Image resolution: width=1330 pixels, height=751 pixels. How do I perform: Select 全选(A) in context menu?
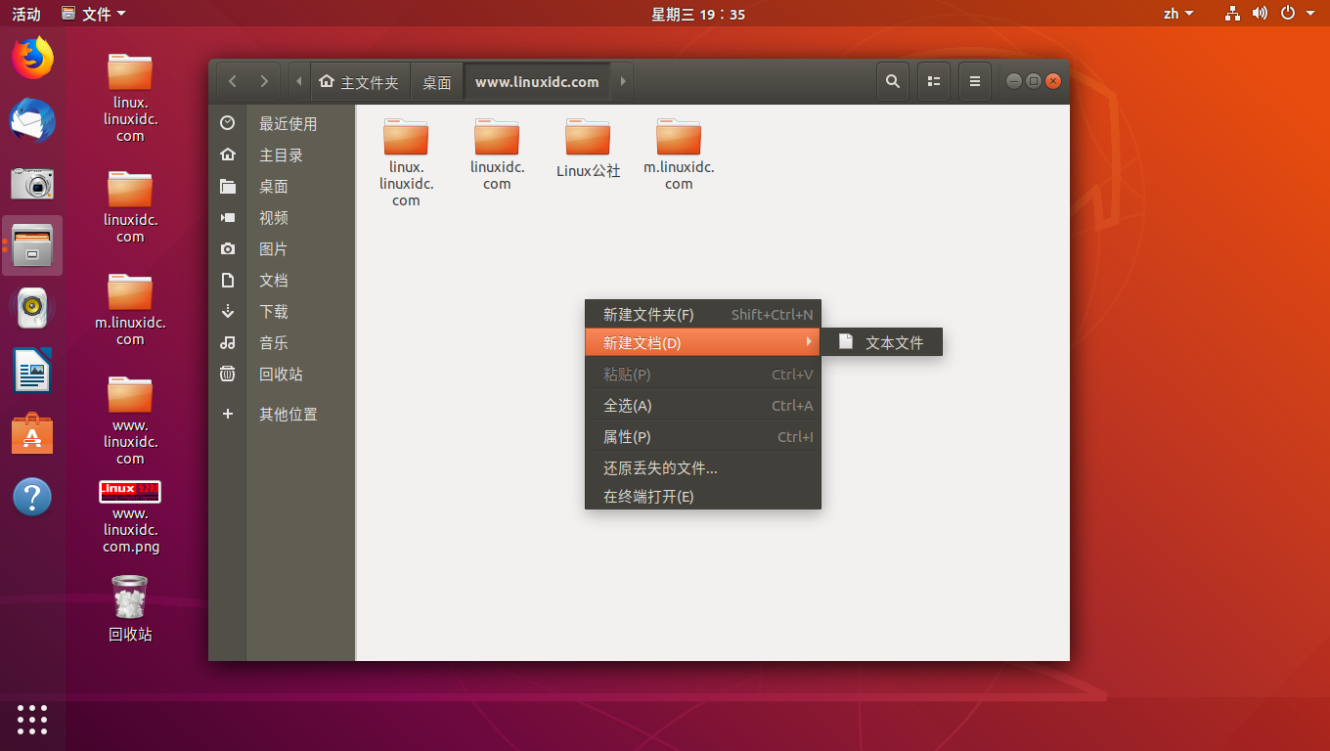[x=702, y=405]
